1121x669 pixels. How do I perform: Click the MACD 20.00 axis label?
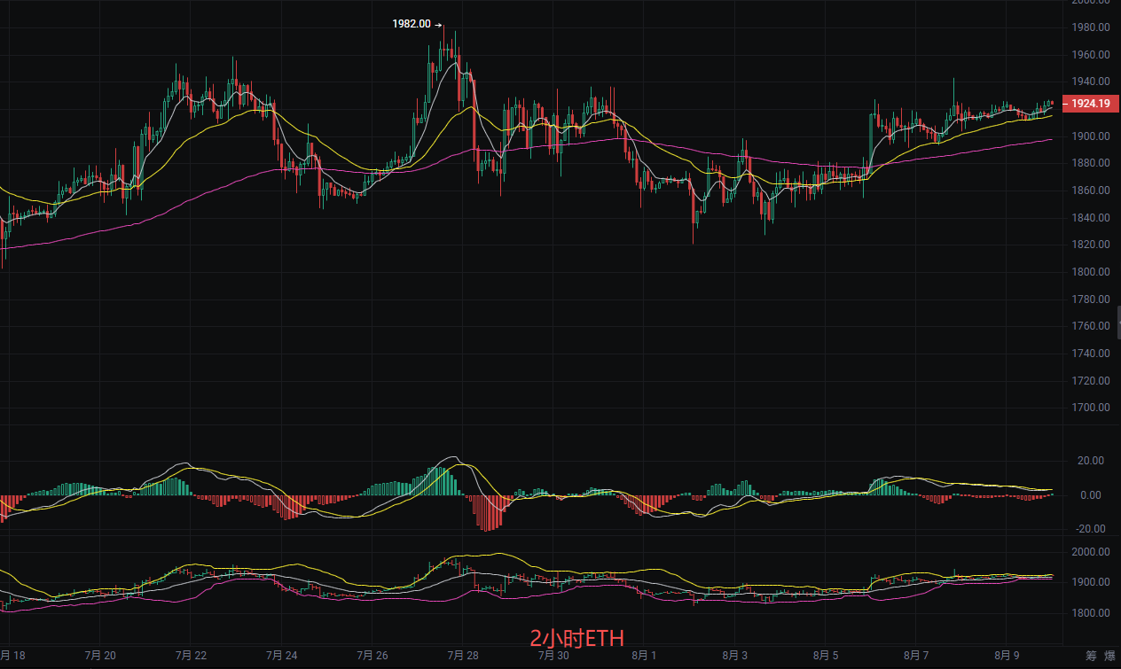coord(1090,461)
